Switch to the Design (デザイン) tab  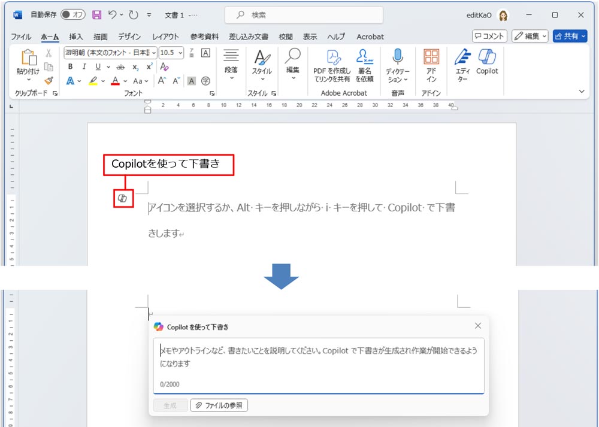(x=129, y=37)
